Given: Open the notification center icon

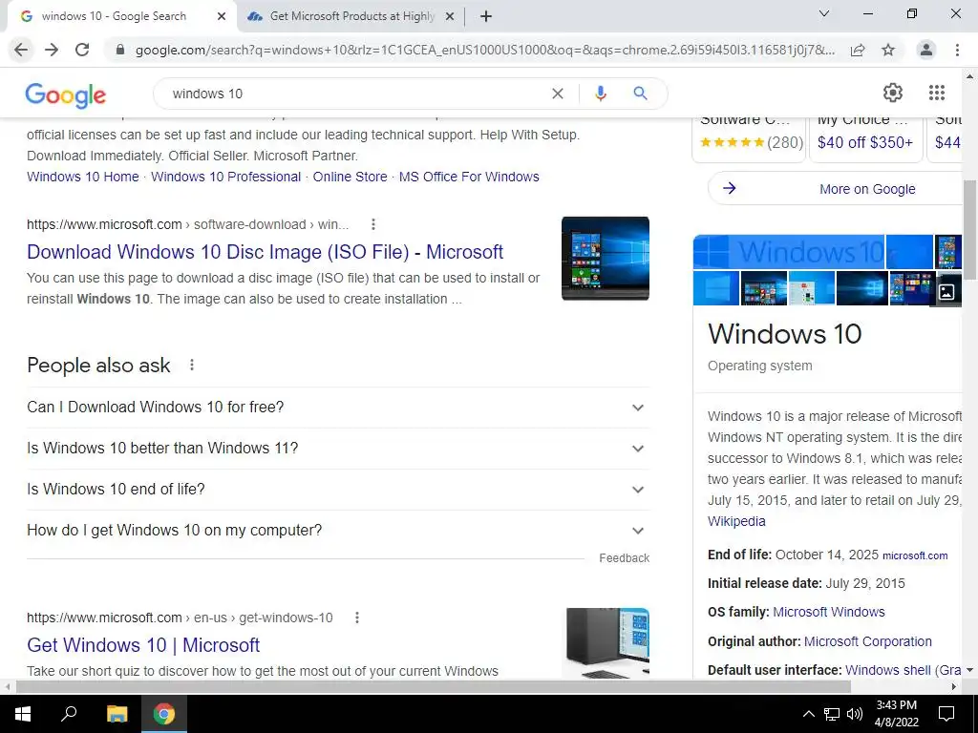Looking at the screenshot, I should pyautogui.click(x=946, y=714).
